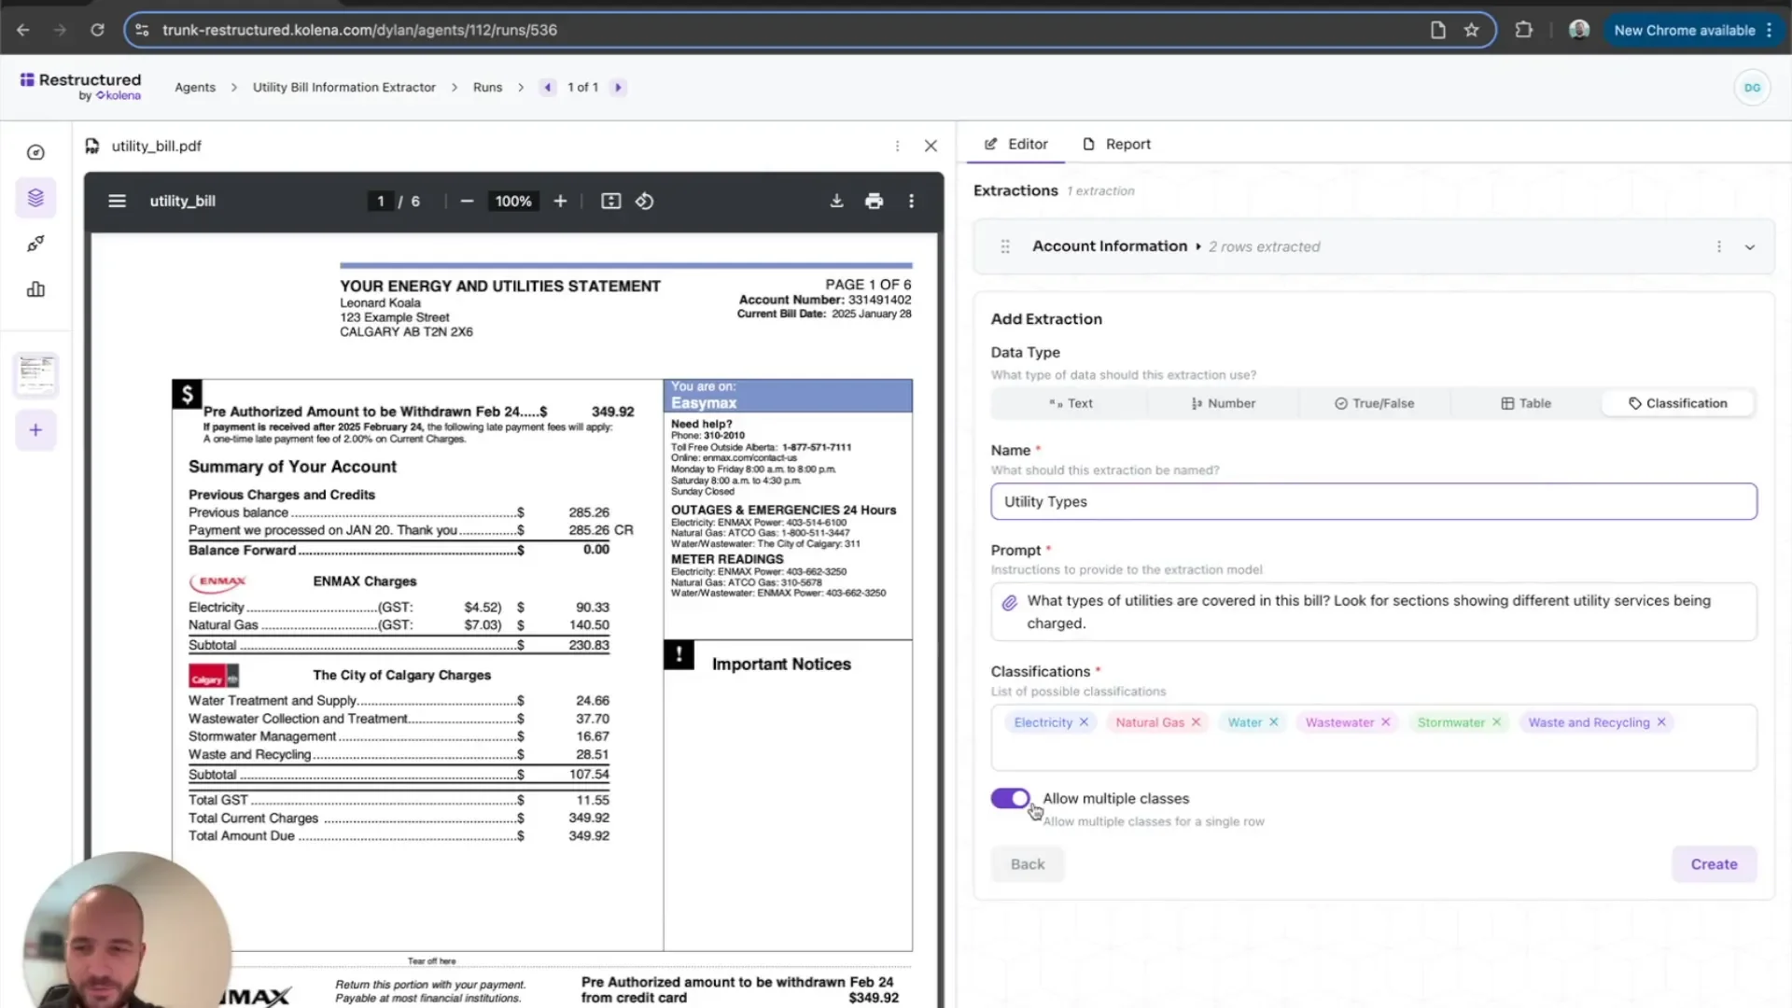Disable Allow multiple classes toggle
Image resolution: width=1792 pixels, height=1008 pixels.
pos(1010,798)
